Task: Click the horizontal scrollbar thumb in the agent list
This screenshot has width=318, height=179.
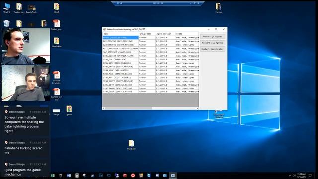Action: [x=128, y=108]
